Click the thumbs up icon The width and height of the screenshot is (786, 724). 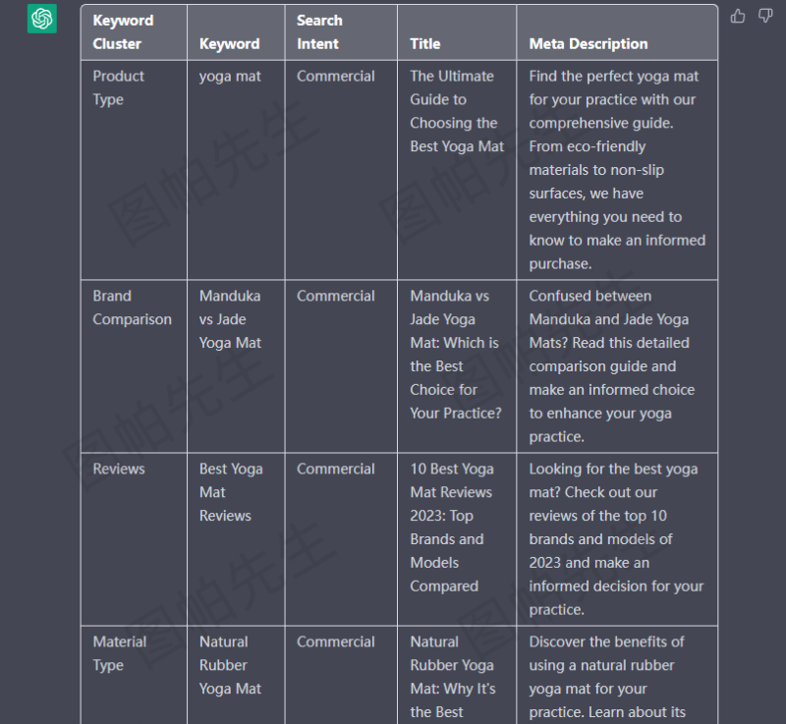738,16
